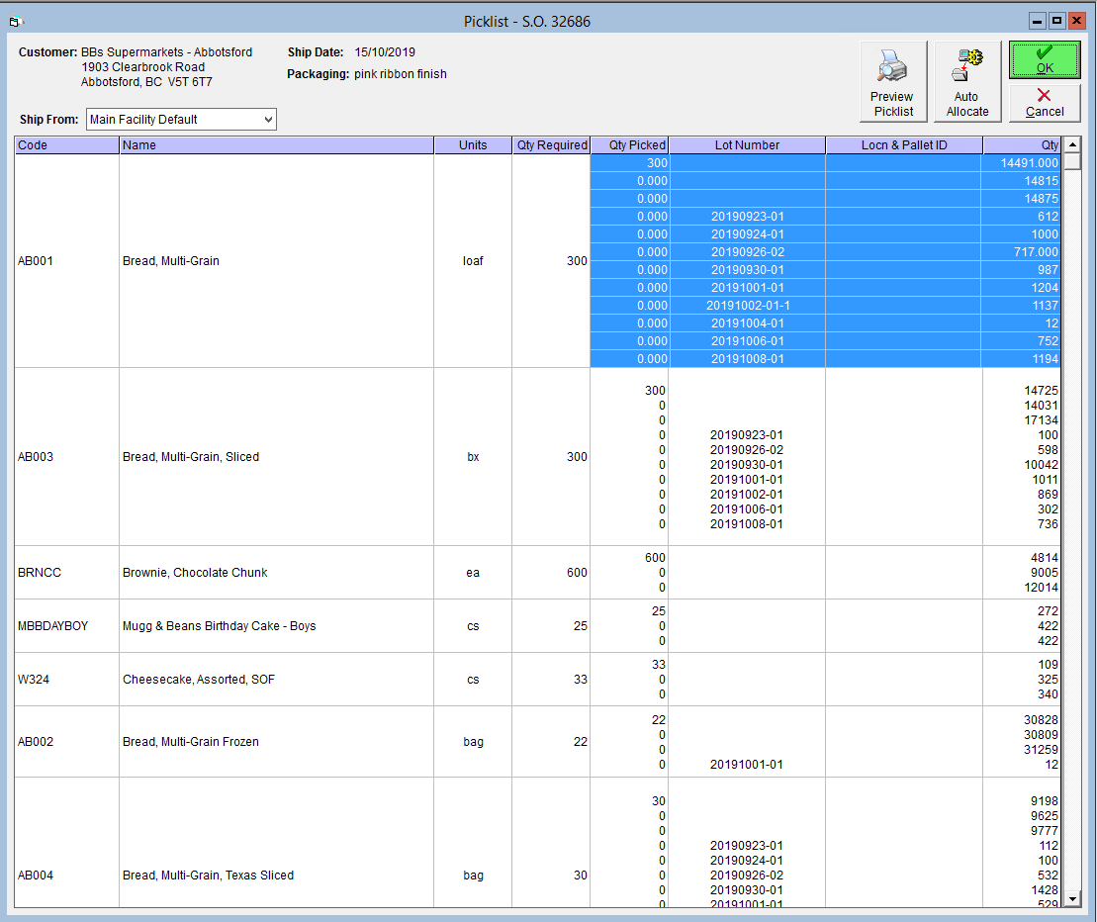Select Bread, Multi-Grain Frozen name

pyautogui.click(x=276, y=742)
